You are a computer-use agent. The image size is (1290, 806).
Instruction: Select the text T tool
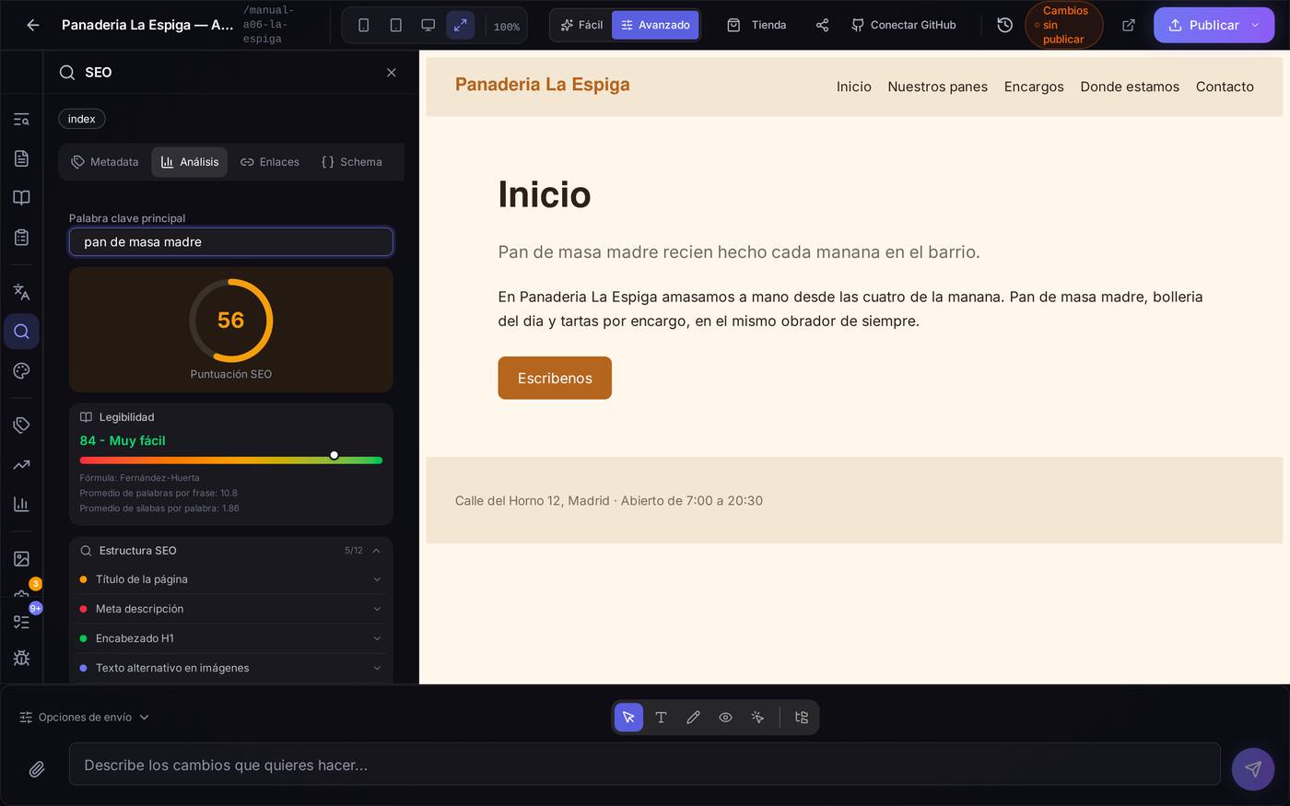(661, 718)
